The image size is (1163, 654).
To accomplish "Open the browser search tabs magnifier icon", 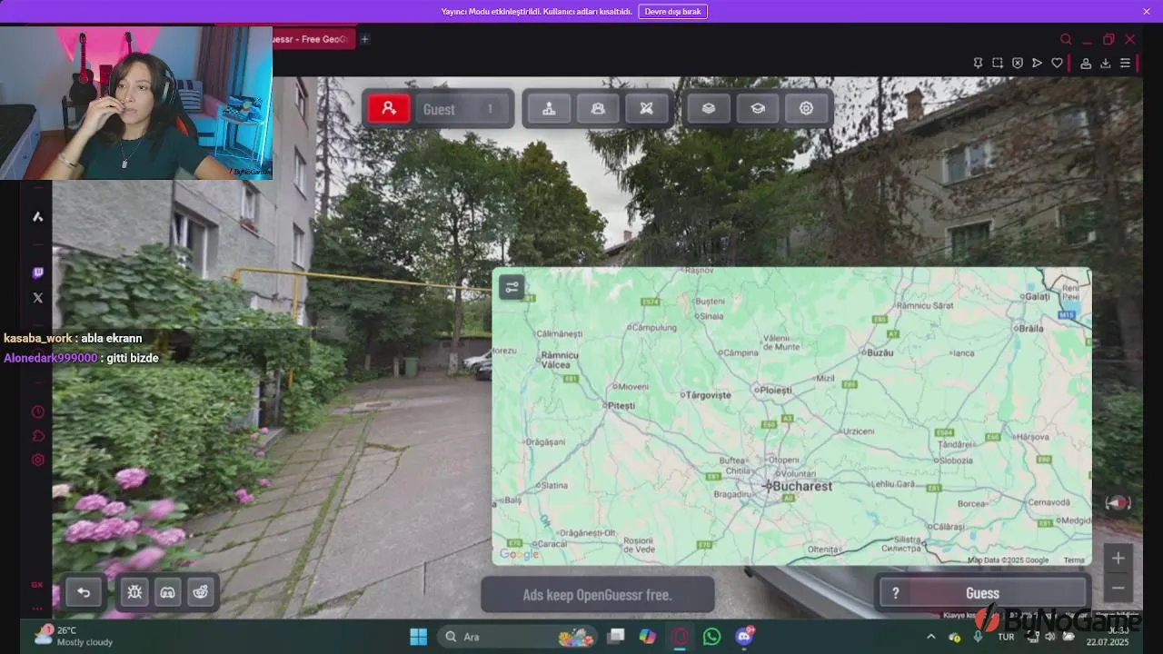I will tap(1066, 39).
